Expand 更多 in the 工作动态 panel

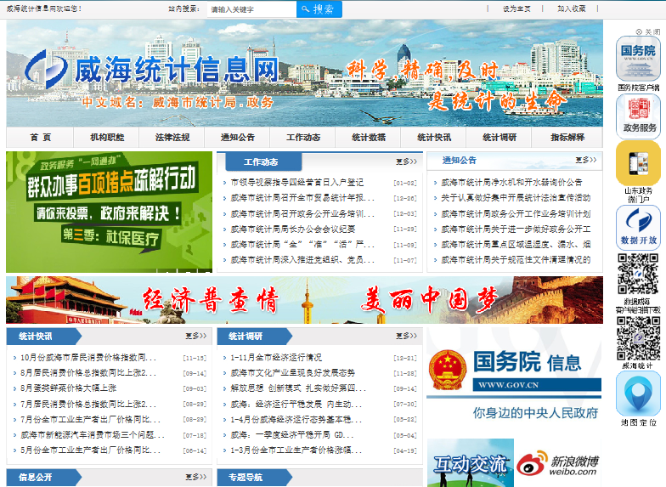tap(406, 161)
